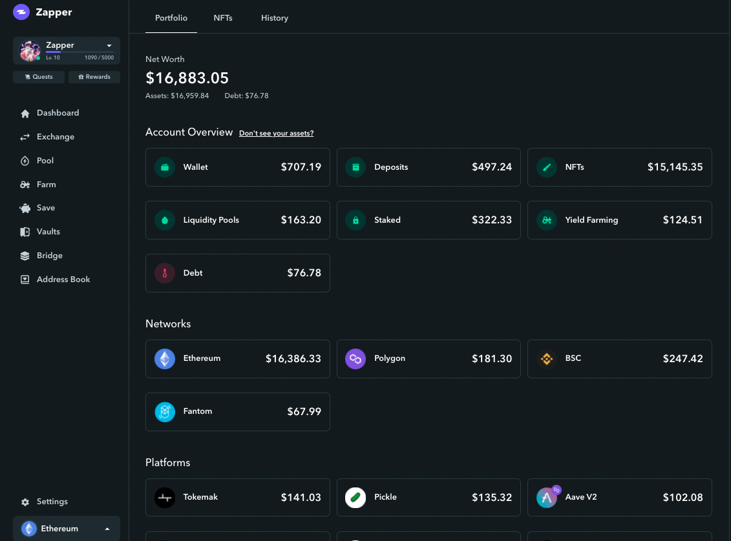Click the Exchange swap arrows icon

25,137
